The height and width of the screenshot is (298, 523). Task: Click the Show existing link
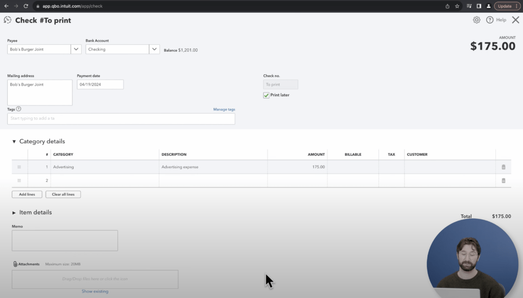coord(94,291)
